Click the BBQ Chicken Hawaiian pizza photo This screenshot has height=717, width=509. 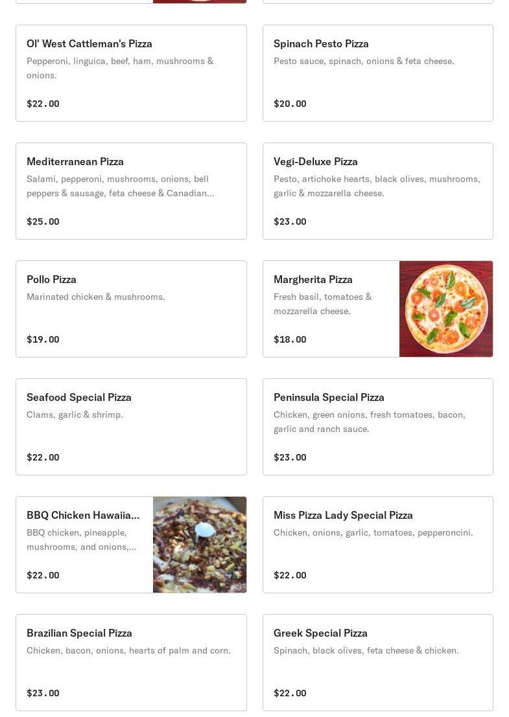pos(200,545)
